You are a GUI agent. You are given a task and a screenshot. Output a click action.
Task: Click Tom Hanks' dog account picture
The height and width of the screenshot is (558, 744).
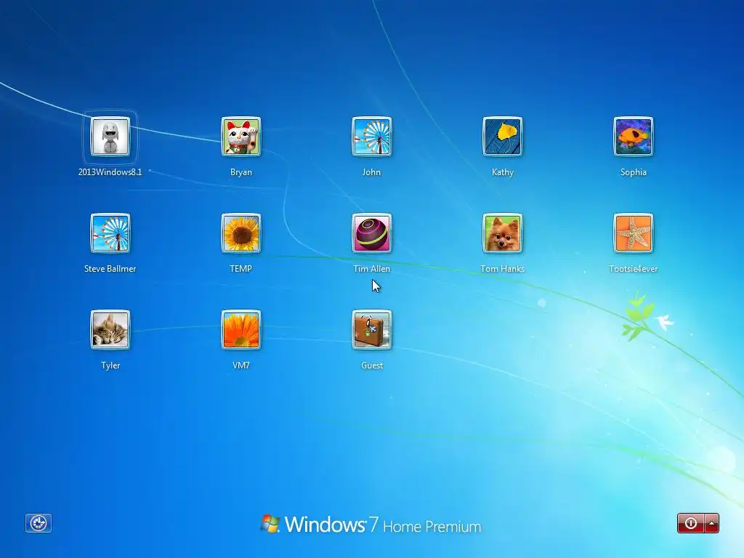tap(503, 233)
